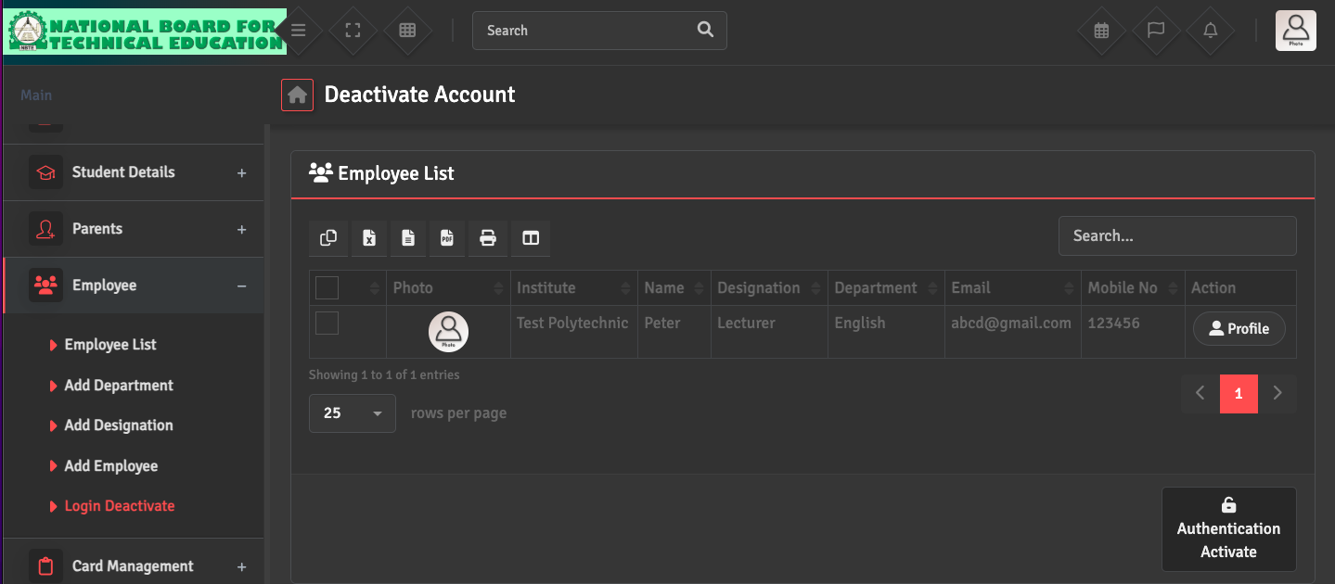Toggle fullscreen mode icon

click(353, 31)
